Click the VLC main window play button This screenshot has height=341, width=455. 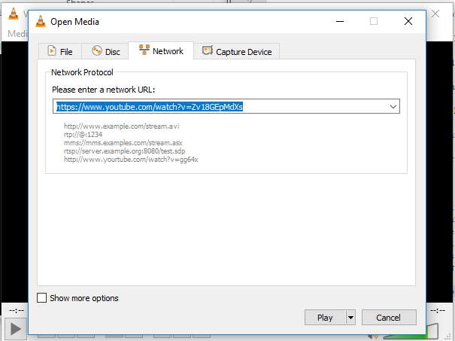15,329
